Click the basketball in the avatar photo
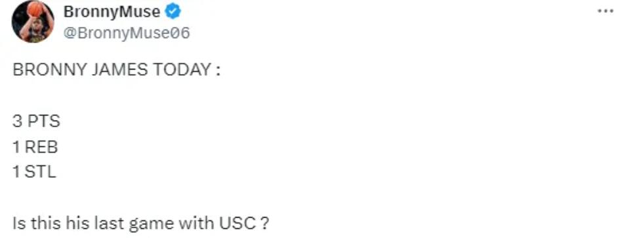The height and width of the screenshot is (238, 628). [35, 9]
